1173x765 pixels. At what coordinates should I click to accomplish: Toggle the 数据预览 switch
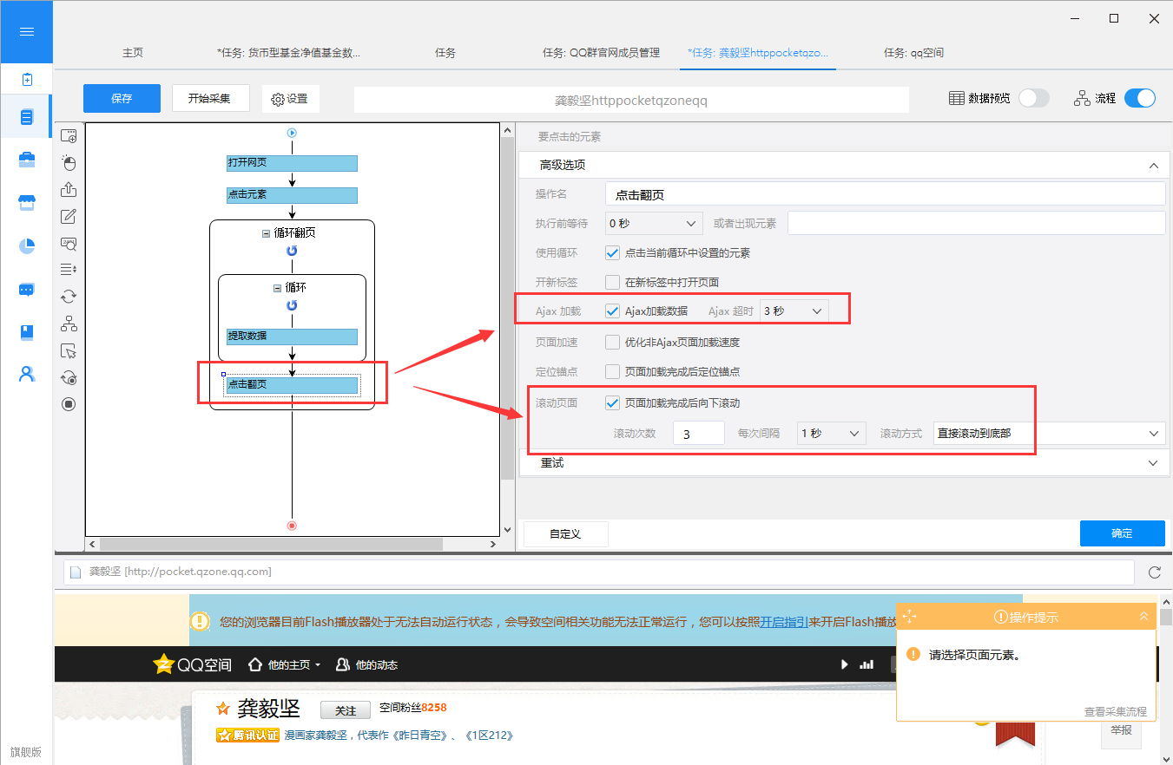coord(1033,98)
